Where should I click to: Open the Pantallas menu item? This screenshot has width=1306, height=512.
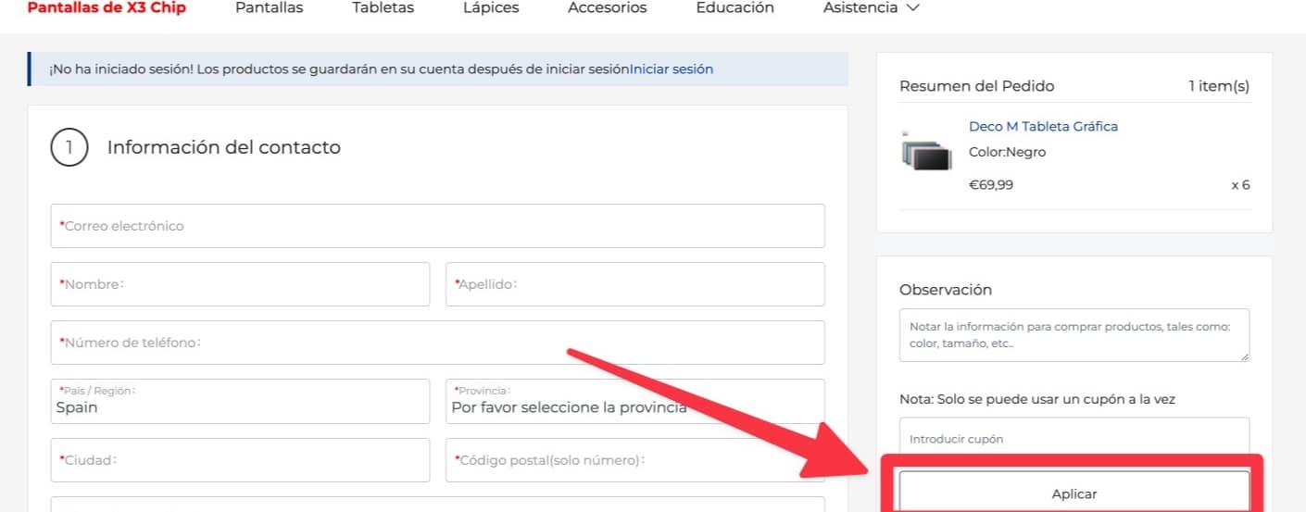tap(269, 8)
